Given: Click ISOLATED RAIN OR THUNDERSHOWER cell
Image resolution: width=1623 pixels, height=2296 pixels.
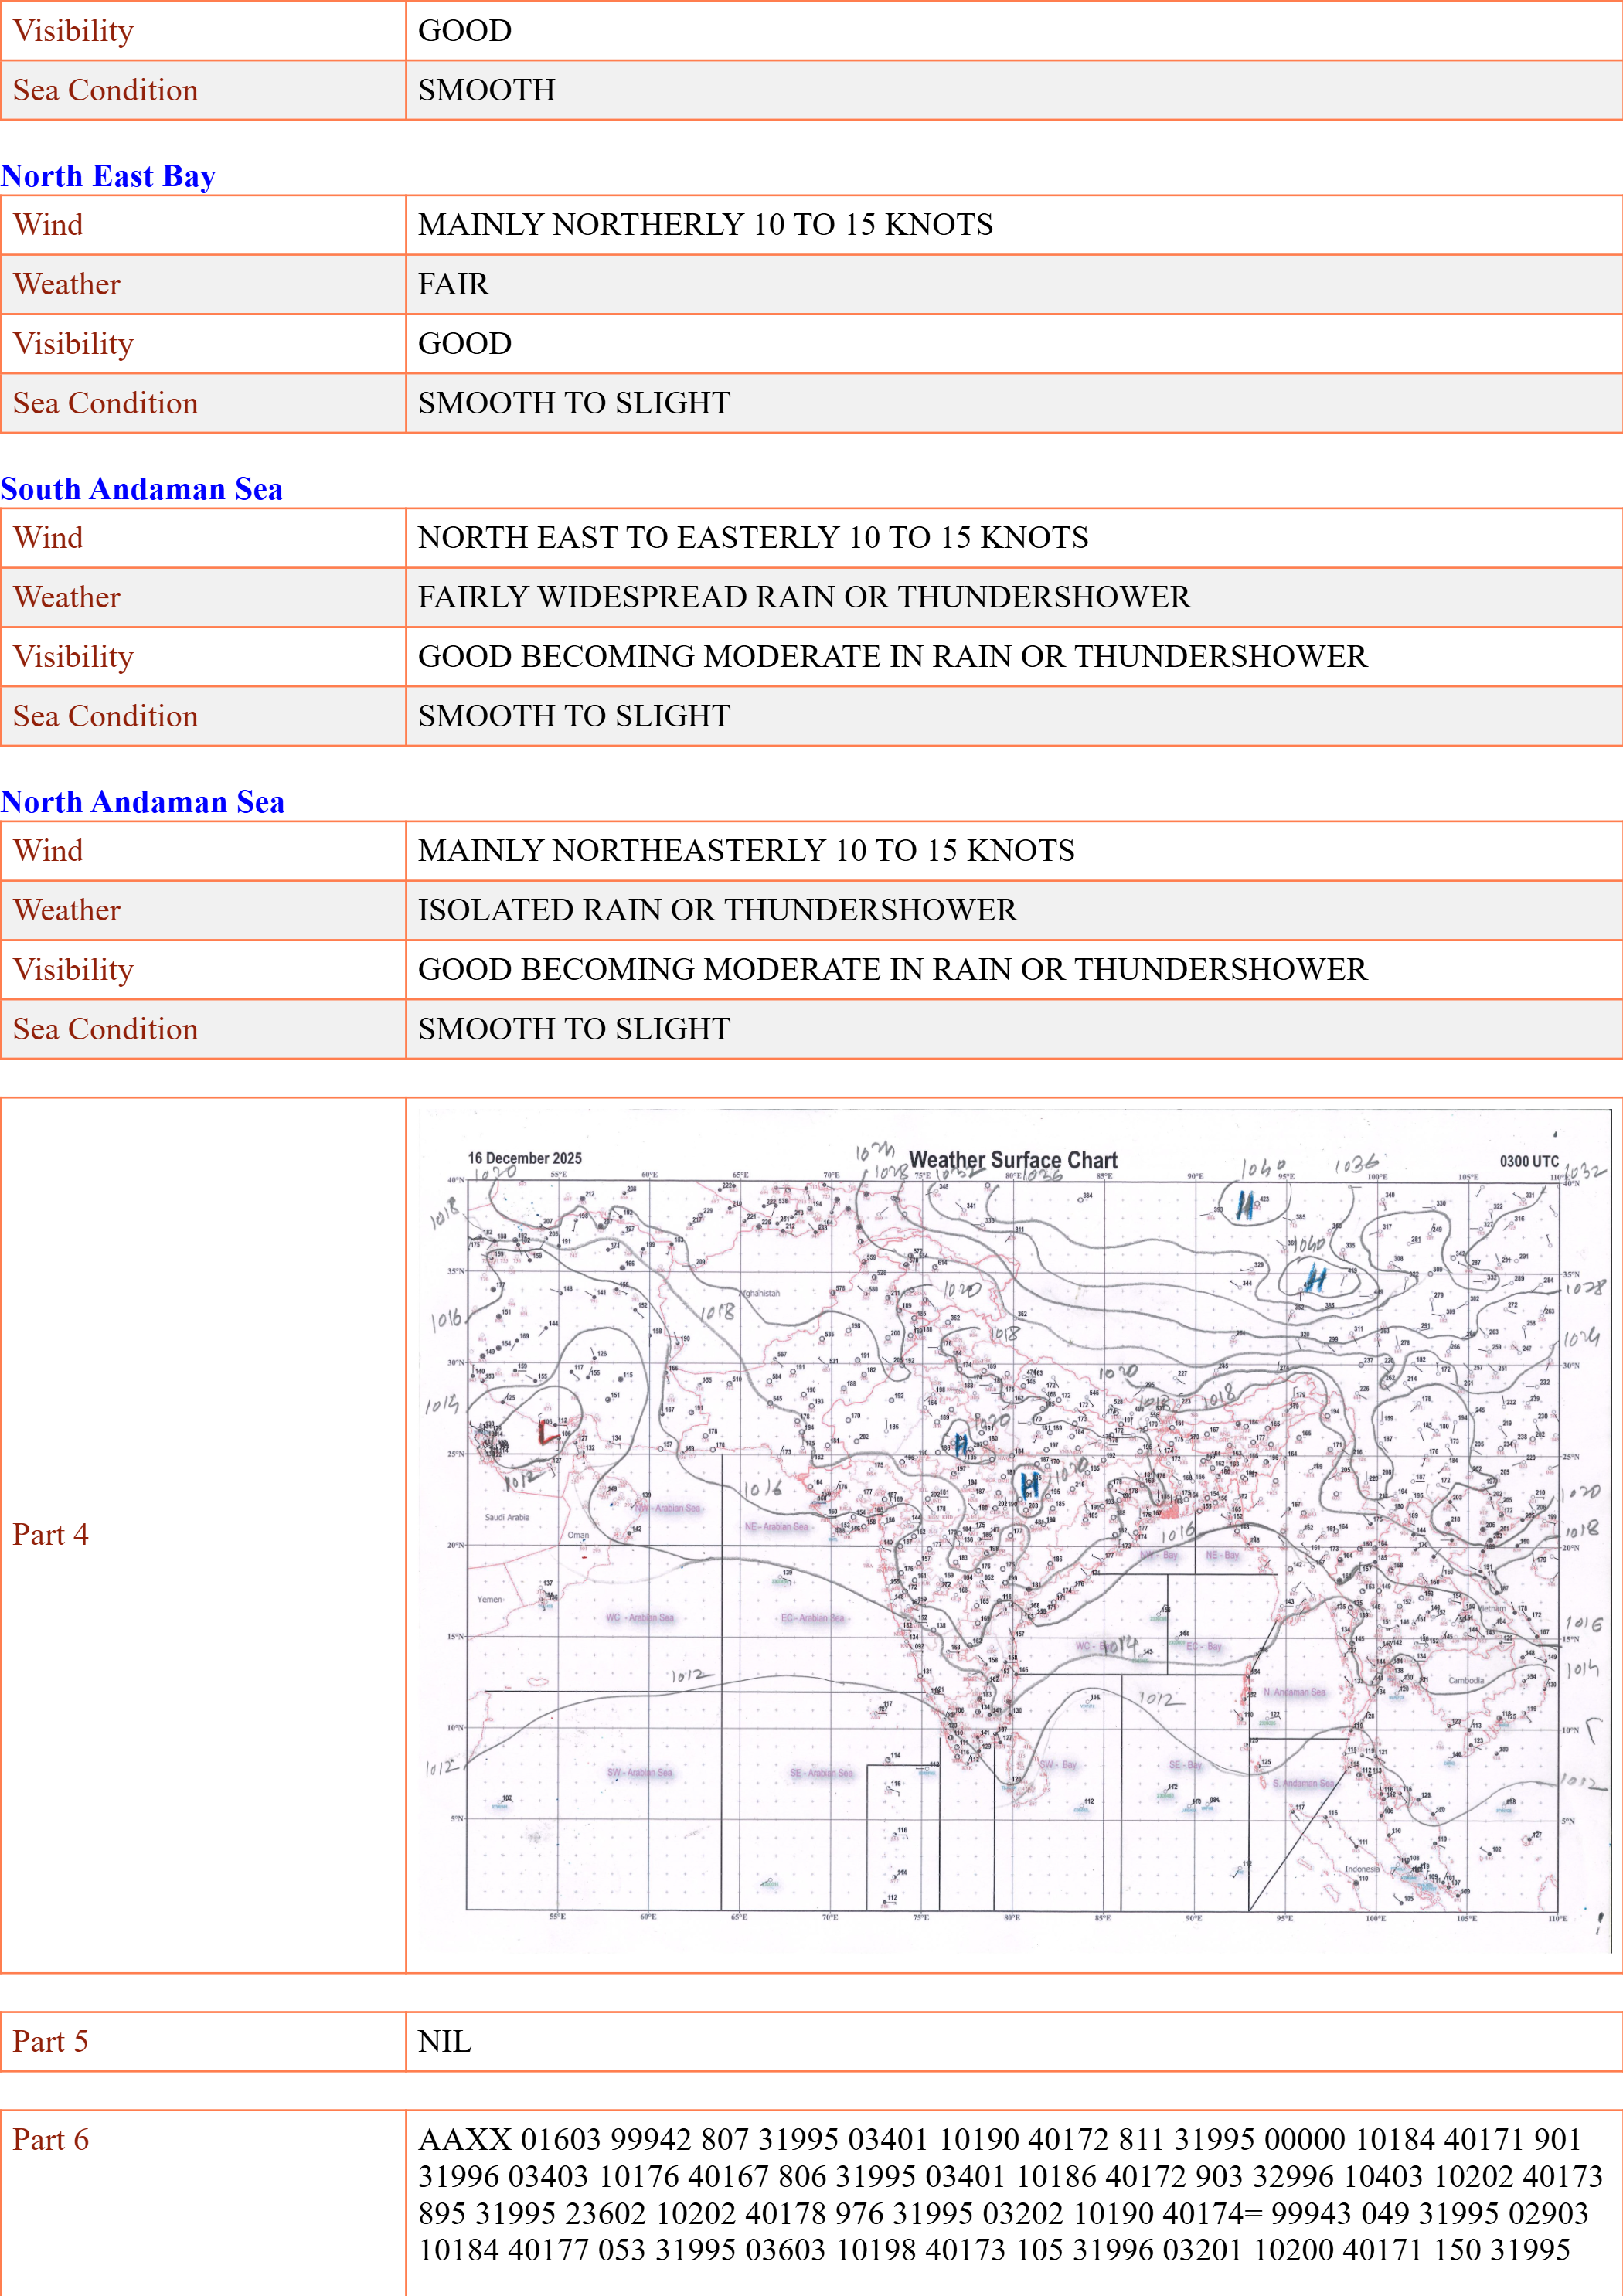Looking at the screenshot, I should 717,910.
